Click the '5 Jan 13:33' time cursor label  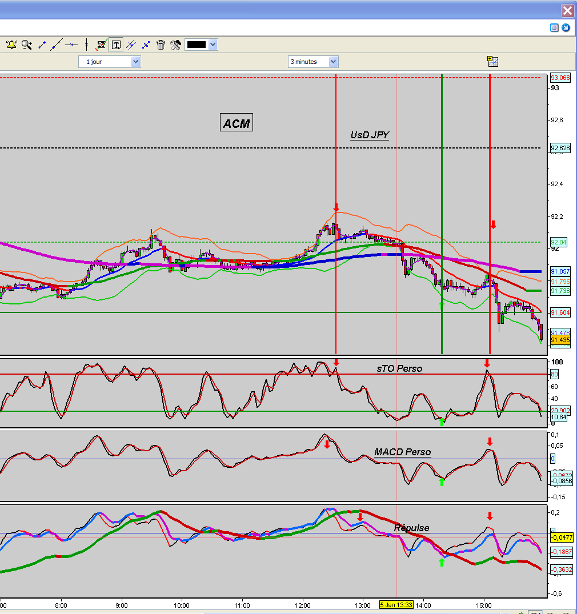pos(396,605)
